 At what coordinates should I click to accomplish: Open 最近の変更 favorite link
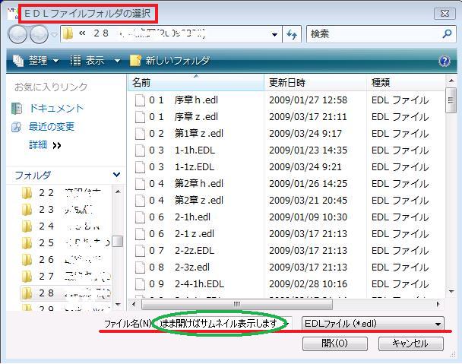[x=51, y=126]
